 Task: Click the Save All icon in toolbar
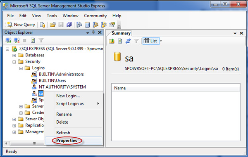(x=69, y=25)
